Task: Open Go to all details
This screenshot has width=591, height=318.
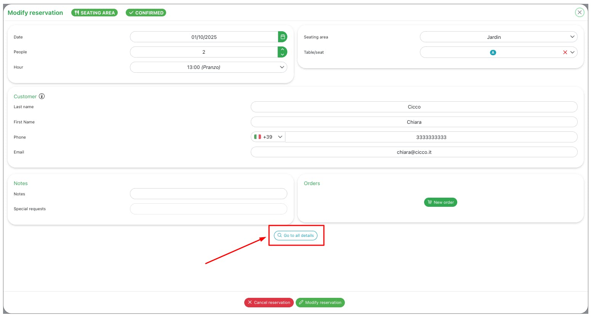Action: [x=296, y=235]
